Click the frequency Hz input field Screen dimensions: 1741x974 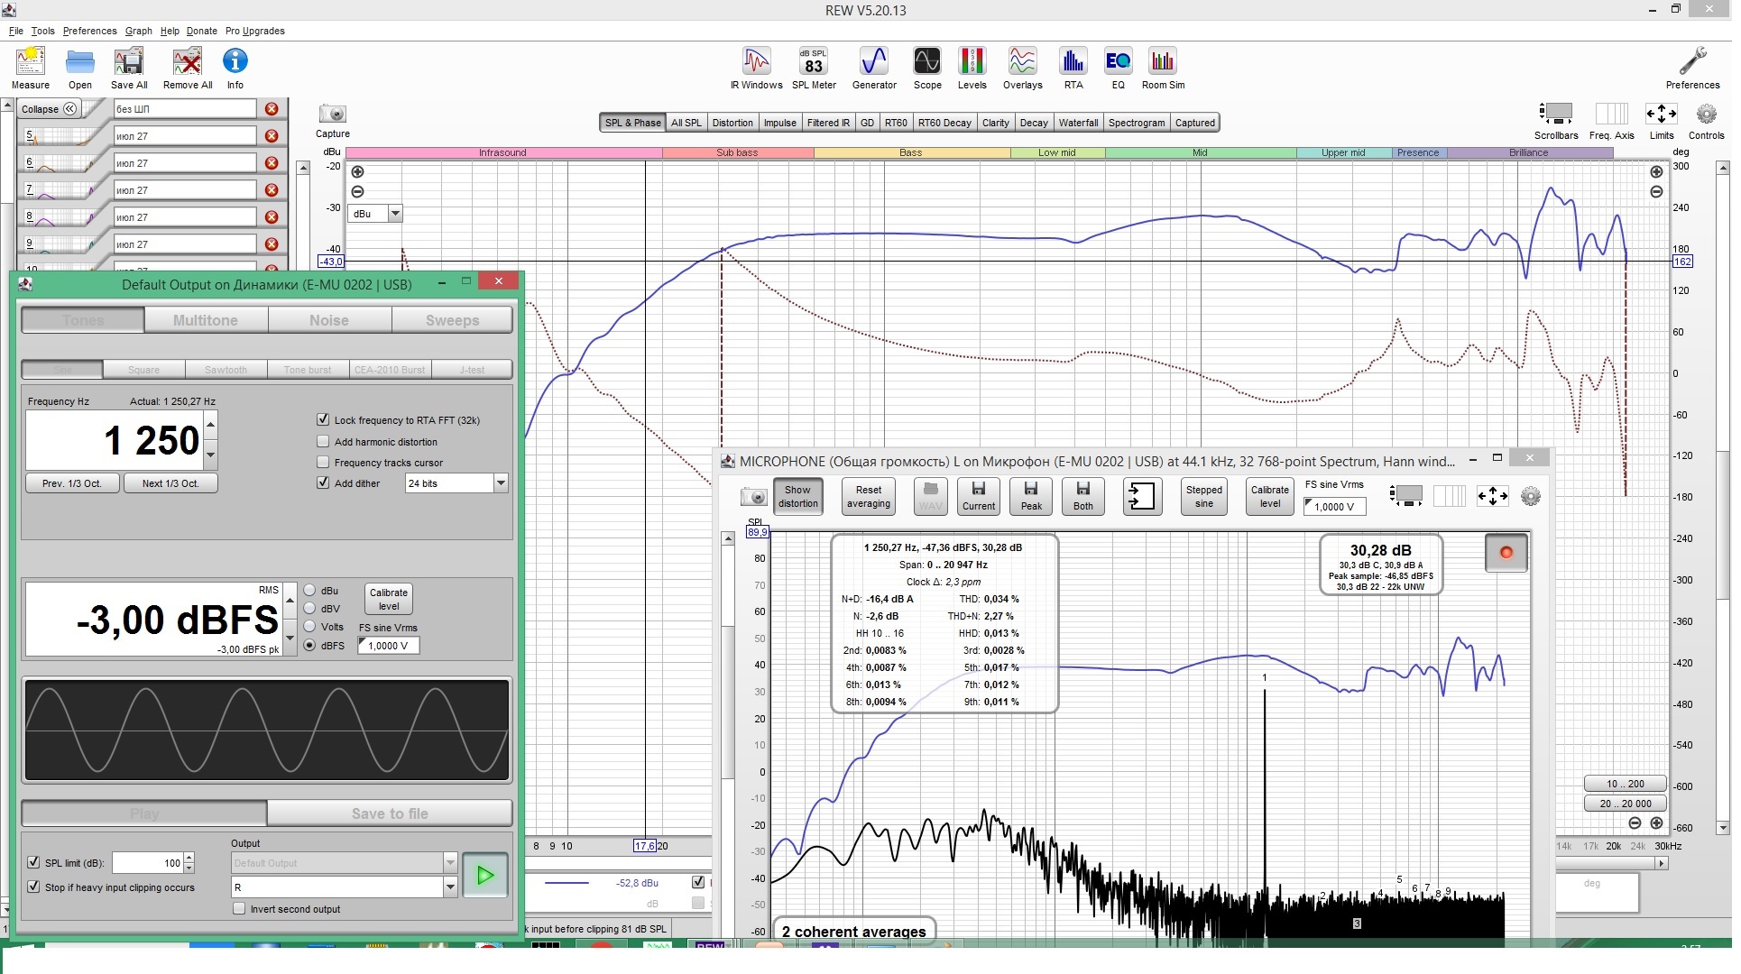[115, 440]
